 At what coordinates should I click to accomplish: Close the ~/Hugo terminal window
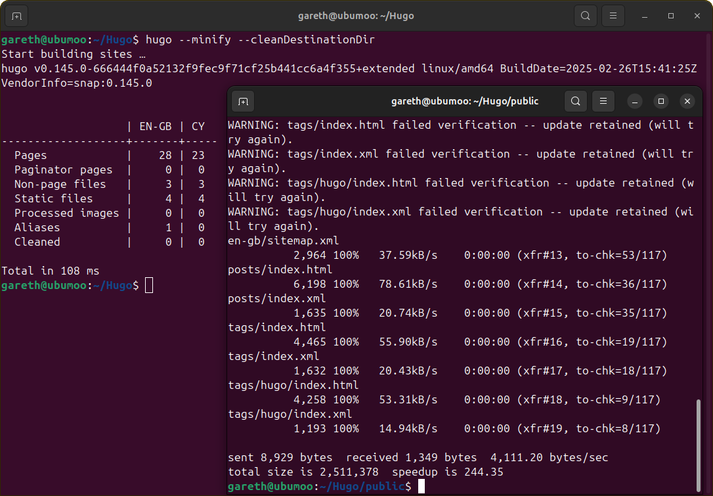click(x=697, y=16)
